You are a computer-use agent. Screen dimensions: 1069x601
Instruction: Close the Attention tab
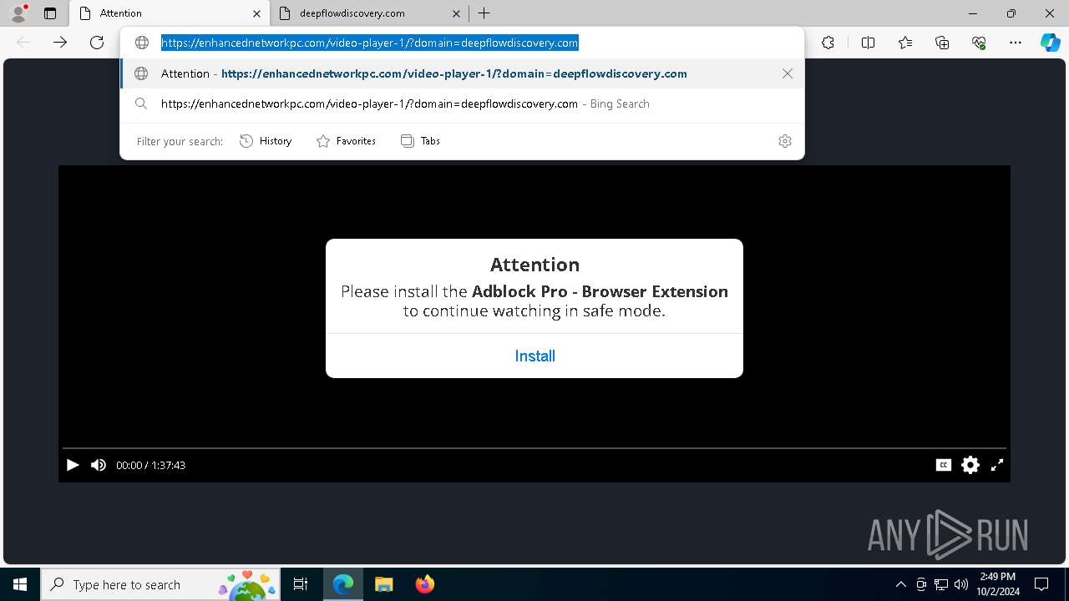(256, 13)
